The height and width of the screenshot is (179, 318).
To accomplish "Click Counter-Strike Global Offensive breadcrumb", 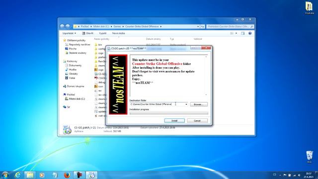I will tap(142, 26).
